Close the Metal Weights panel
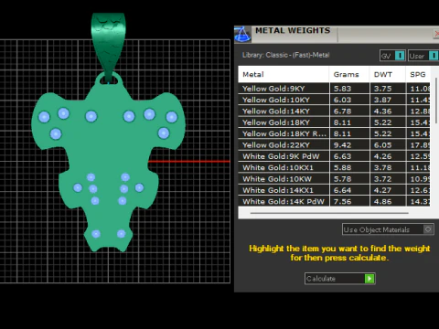Viewport: 439px width, 329px height. pyautogui.click(x=436, y=34)
